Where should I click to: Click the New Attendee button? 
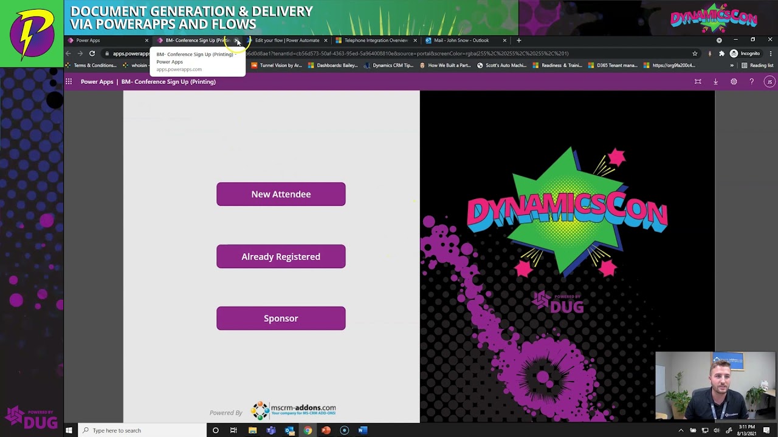(281, 194)
